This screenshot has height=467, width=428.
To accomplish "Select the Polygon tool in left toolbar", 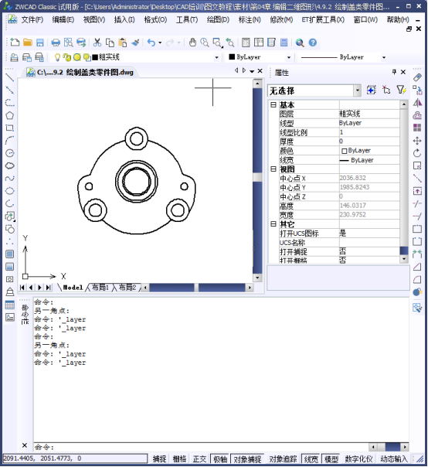I will [9, 115].
